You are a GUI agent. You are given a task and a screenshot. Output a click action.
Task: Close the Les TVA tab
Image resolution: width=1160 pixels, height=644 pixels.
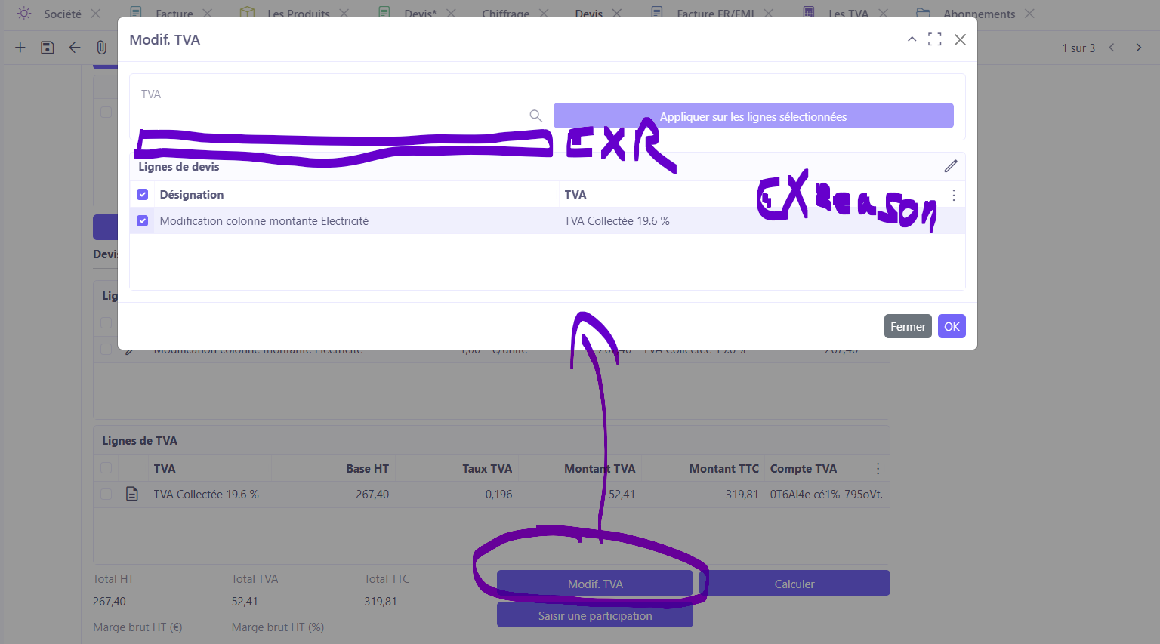click(x=883, y=14)
